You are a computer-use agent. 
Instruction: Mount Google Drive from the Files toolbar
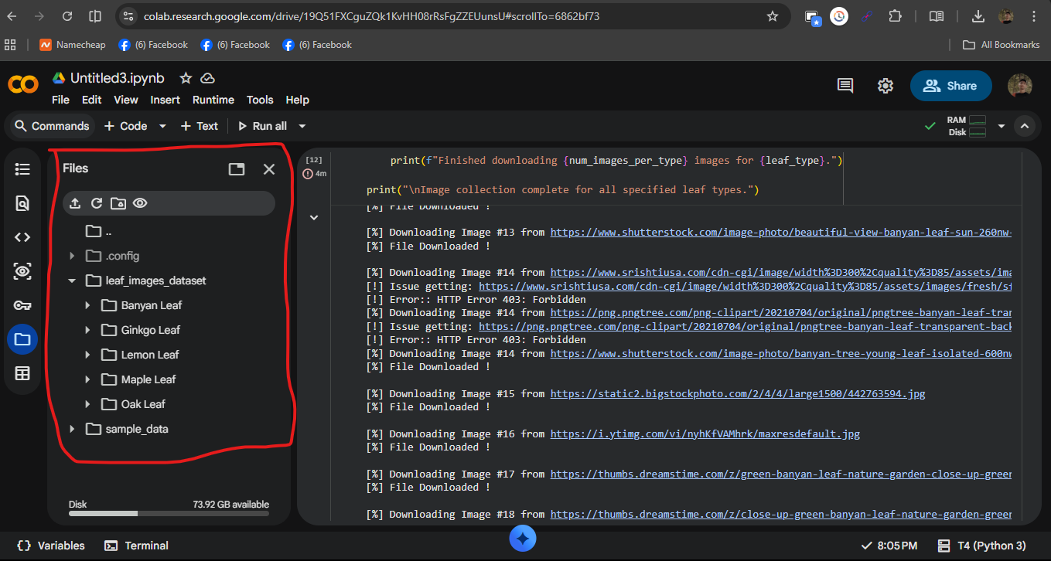117,203
